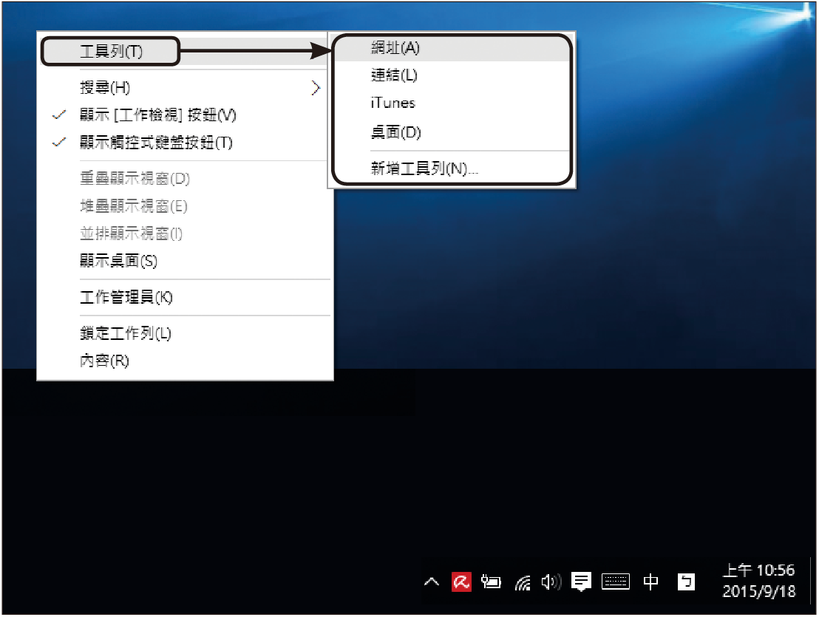The height and width of the screenshot is (617, 819).
Task: Toggle 顯示觸控式鍵盤按鈕(T) option
Action: coord(184,143)
